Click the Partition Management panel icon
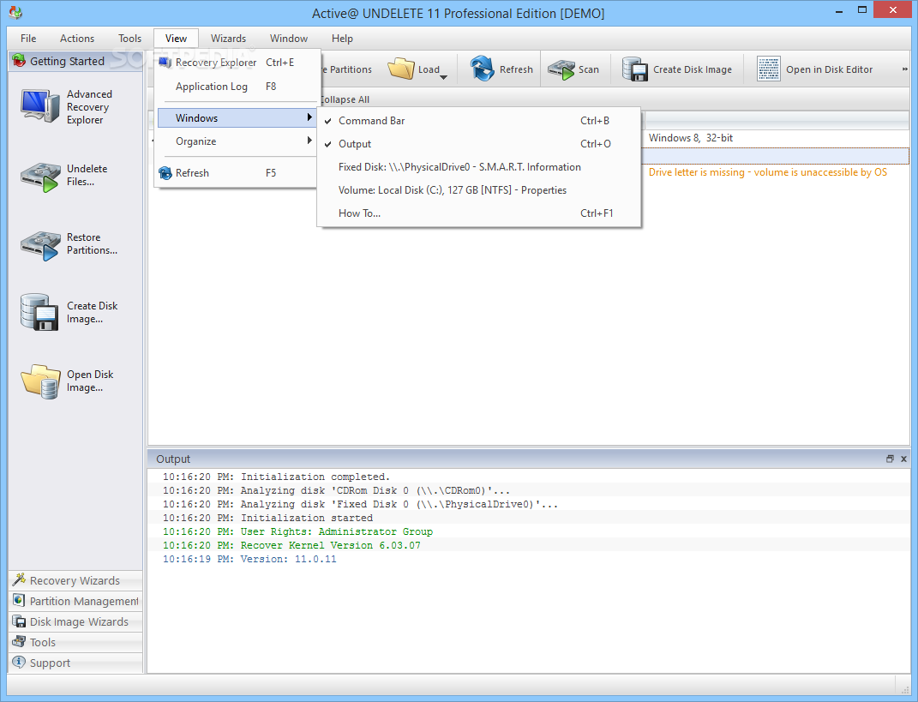918x702 pixels. point(19,600)
